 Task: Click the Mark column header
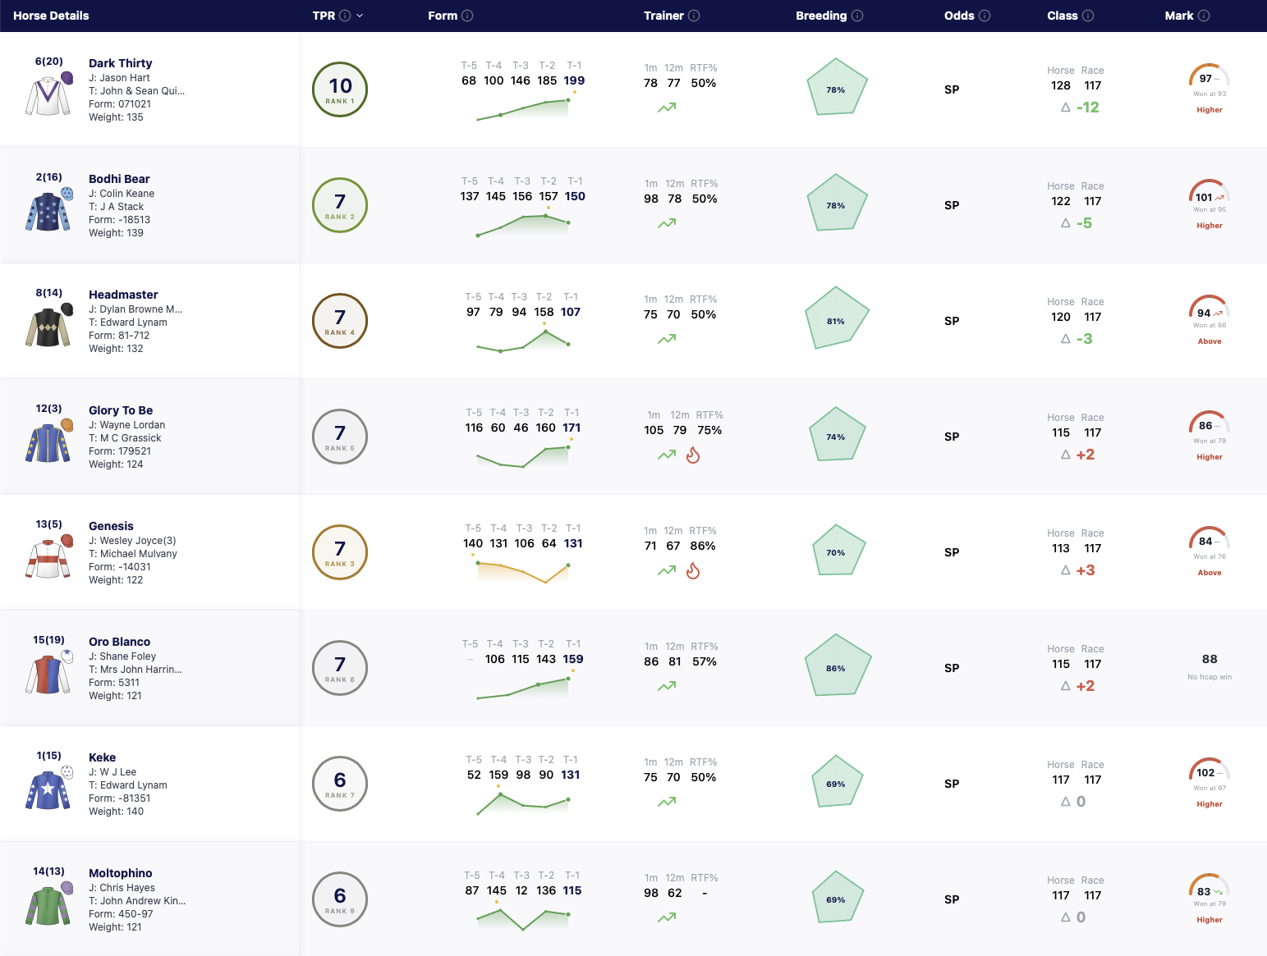tap(1179, 16)
